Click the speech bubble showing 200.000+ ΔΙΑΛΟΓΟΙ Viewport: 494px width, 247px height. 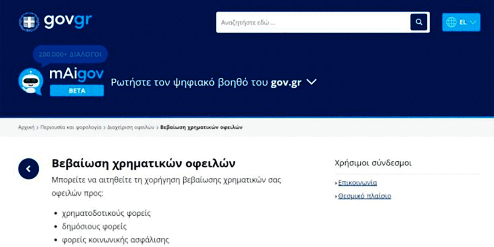pyautogui.click(x=71, y=54)
